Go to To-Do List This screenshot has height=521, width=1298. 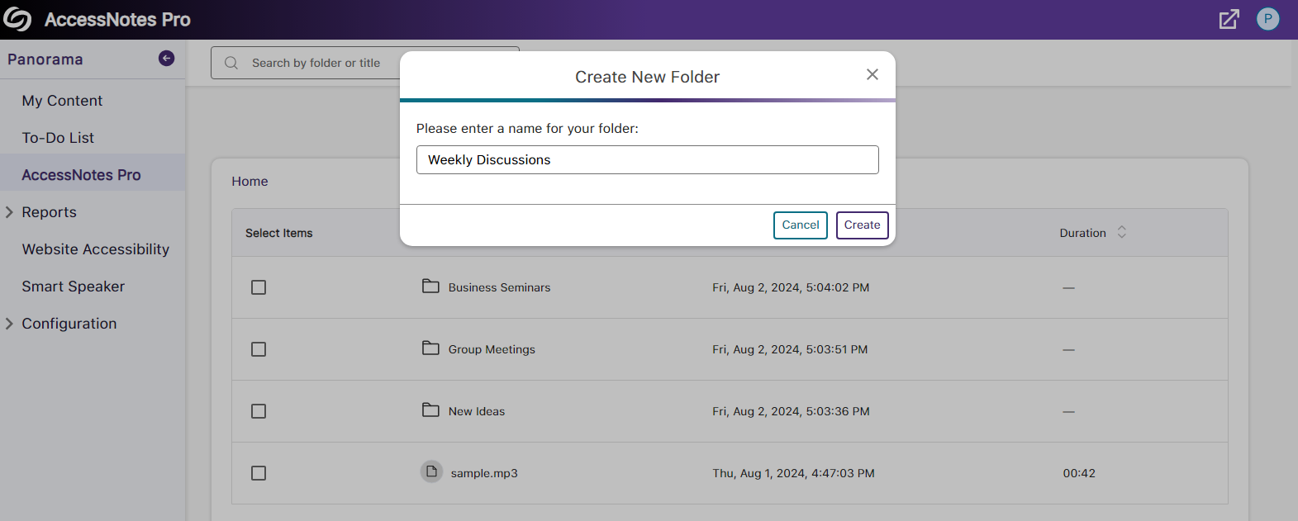point(58,138)
